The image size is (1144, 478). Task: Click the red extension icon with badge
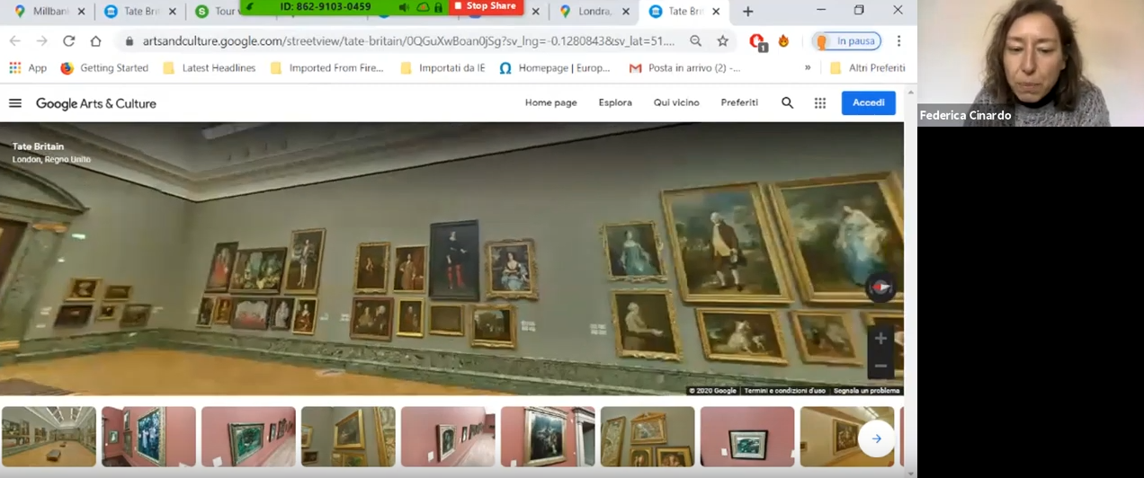pos(757,41)
